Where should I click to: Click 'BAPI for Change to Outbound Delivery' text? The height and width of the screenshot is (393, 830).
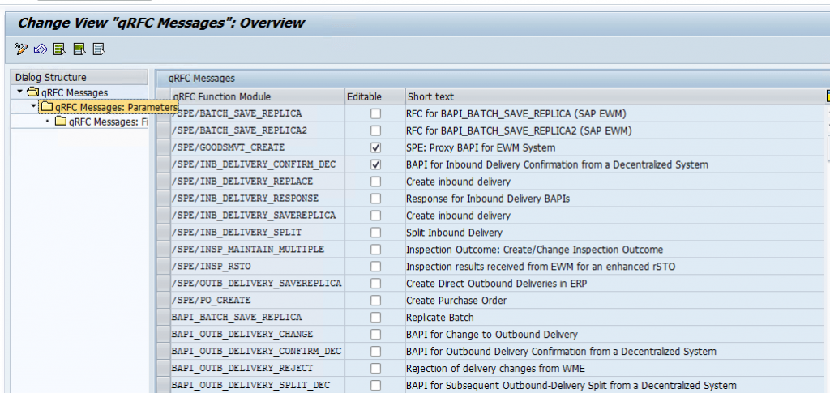pos(492,335)
